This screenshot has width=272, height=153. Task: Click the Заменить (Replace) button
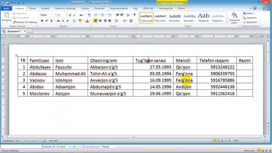tap(250, 18)
